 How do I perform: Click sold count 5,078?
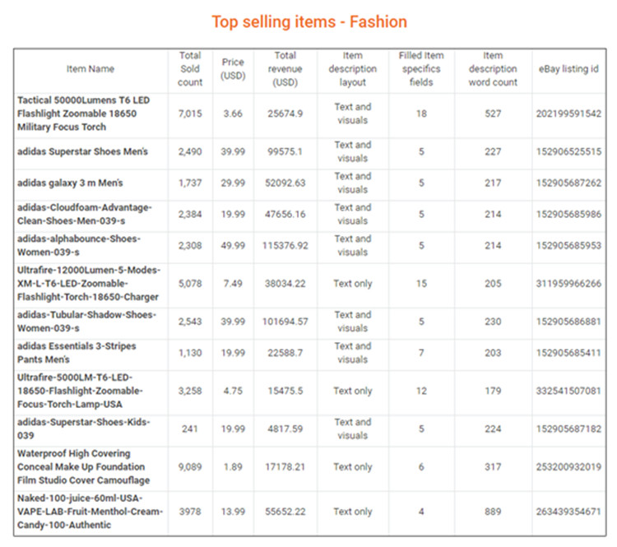pos(190,284)
